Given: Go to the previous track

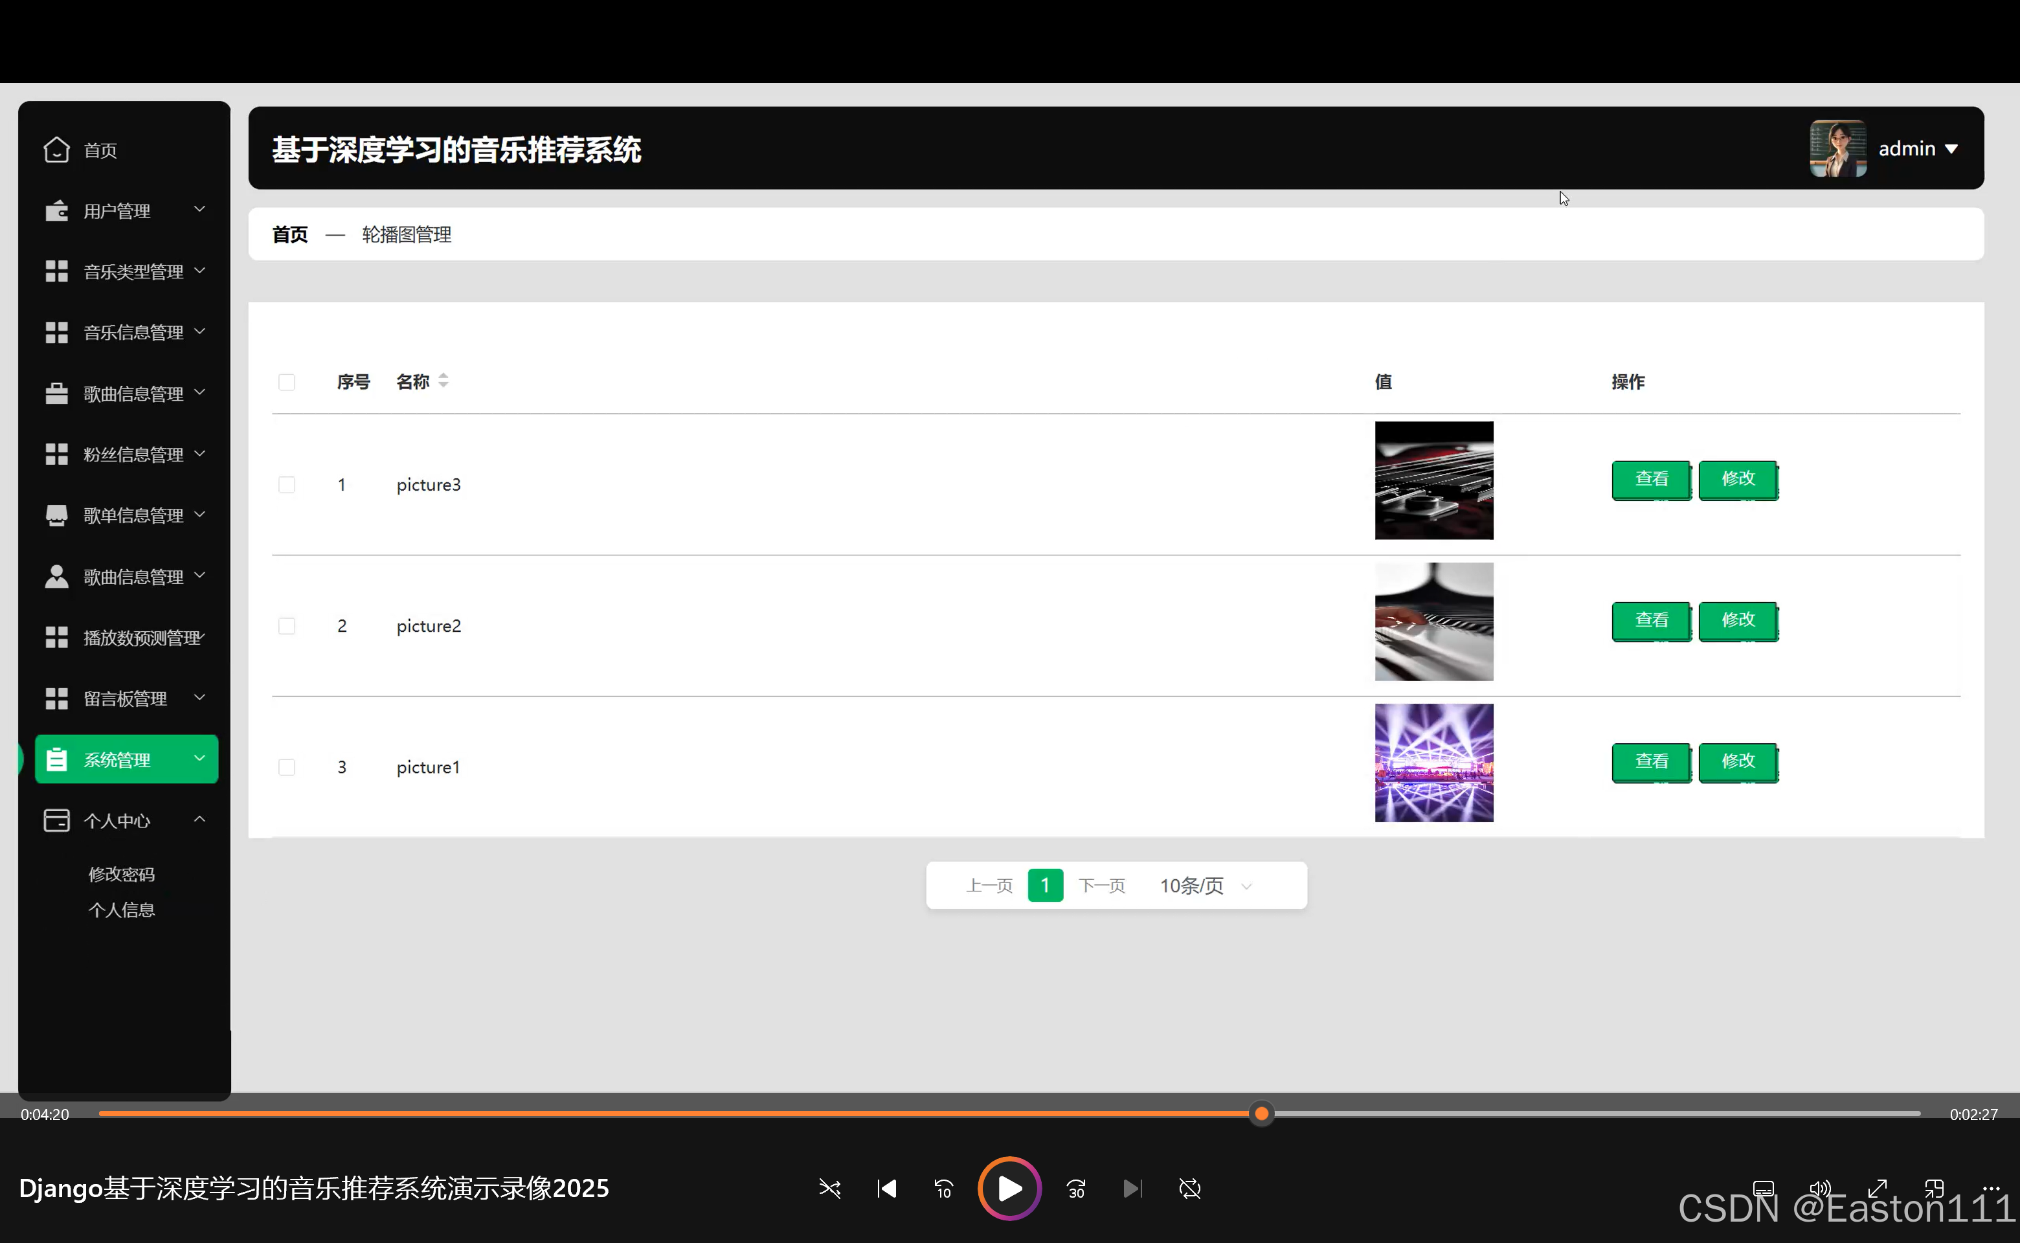Looking at the screenshot, I should (886, 1188).
